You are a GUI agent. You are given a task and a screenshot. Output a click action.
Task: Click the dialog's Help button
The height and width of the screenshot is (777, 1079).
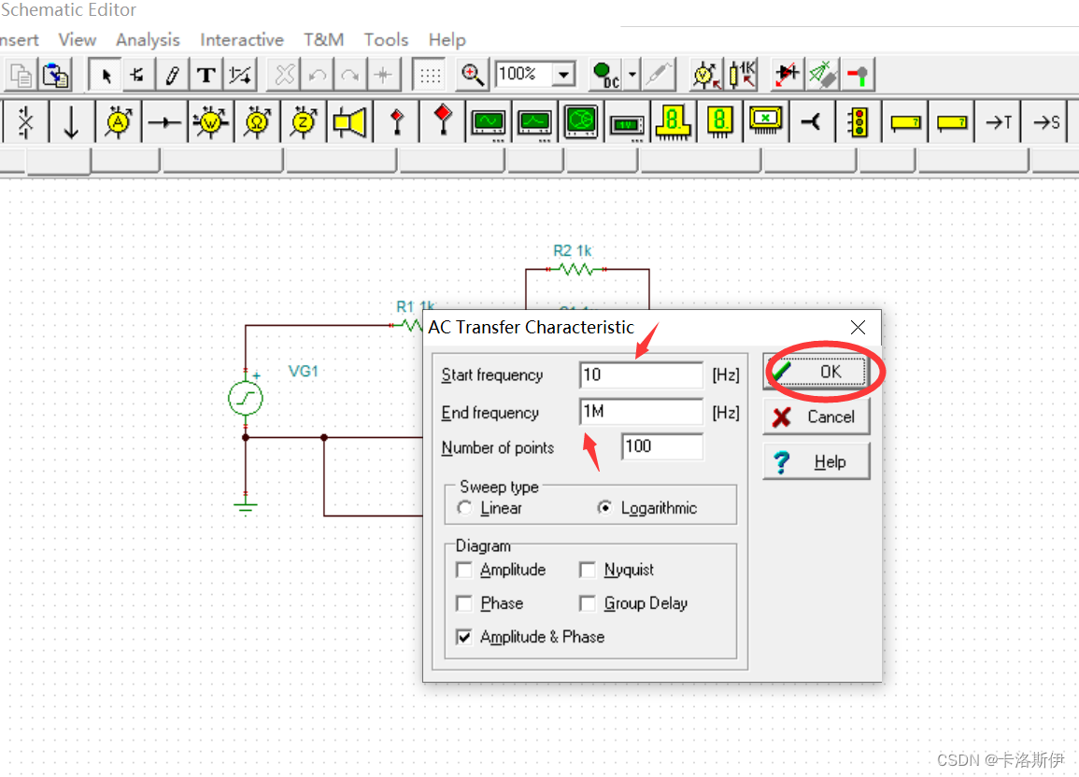click(x=816, y=461)
